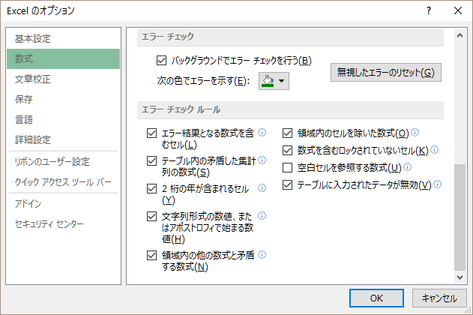The width and height of the screenshot is (473, 315).
Task: Click scrollbar up arrow
Action: click(x=460, y=35)
